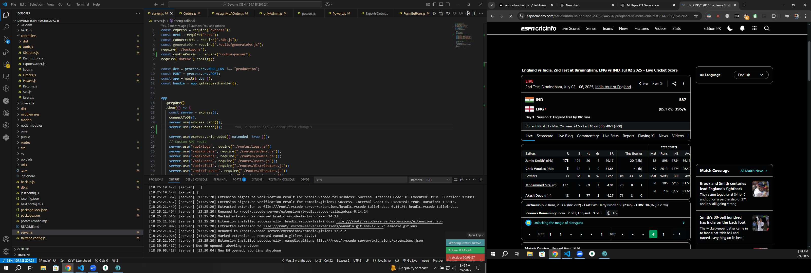
Task: Click Open App button in overlay
Action: click(475, 235)
